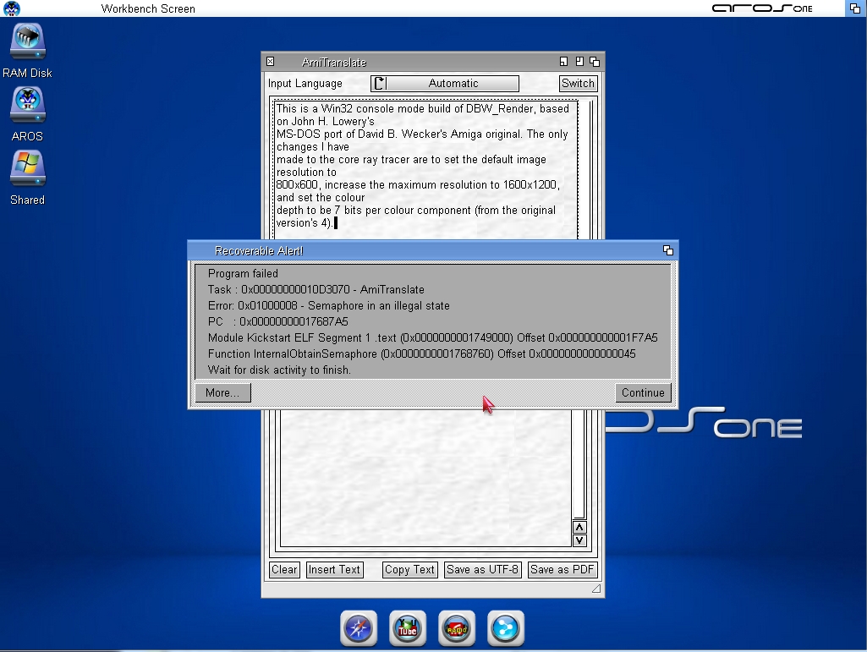Click the Workbench Screen title text
Screen dimensions: 867x652
pyautogui.click(x=148, y=8)
